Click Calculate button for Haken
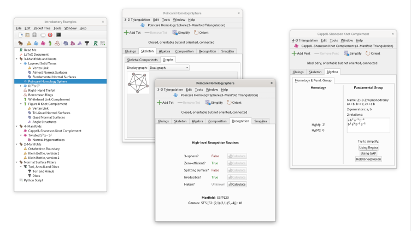 [x=237, y=184]
